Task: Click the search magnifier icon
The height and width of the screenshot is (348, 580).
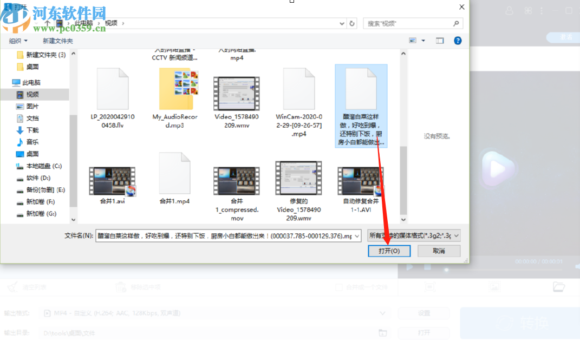Action: click(x=456, y=23)
